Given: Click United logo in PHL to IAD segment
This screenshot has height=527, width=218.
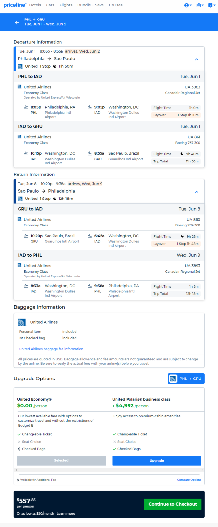Looking at the screenshot, I should 20,87.
